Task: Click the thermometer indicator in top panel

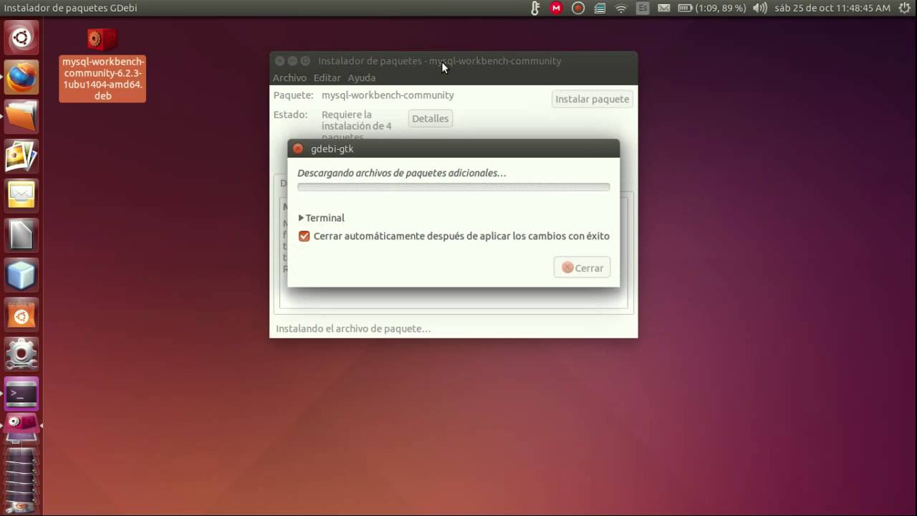Action: [535, 8]
